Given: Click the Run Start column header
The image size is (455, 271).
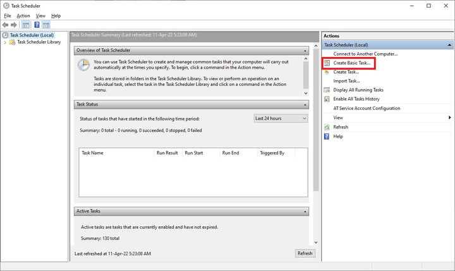Looking at the screenshot, I should pyautogui.click(x=201, y=153).
